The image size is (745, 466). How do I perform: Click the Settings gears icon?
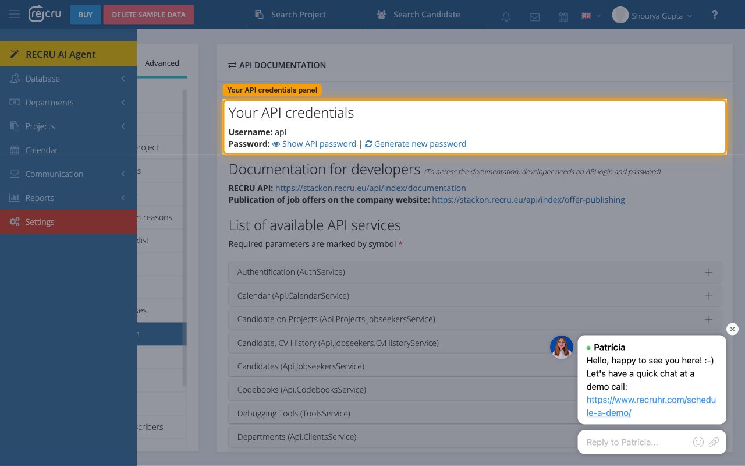coord(15,222)
